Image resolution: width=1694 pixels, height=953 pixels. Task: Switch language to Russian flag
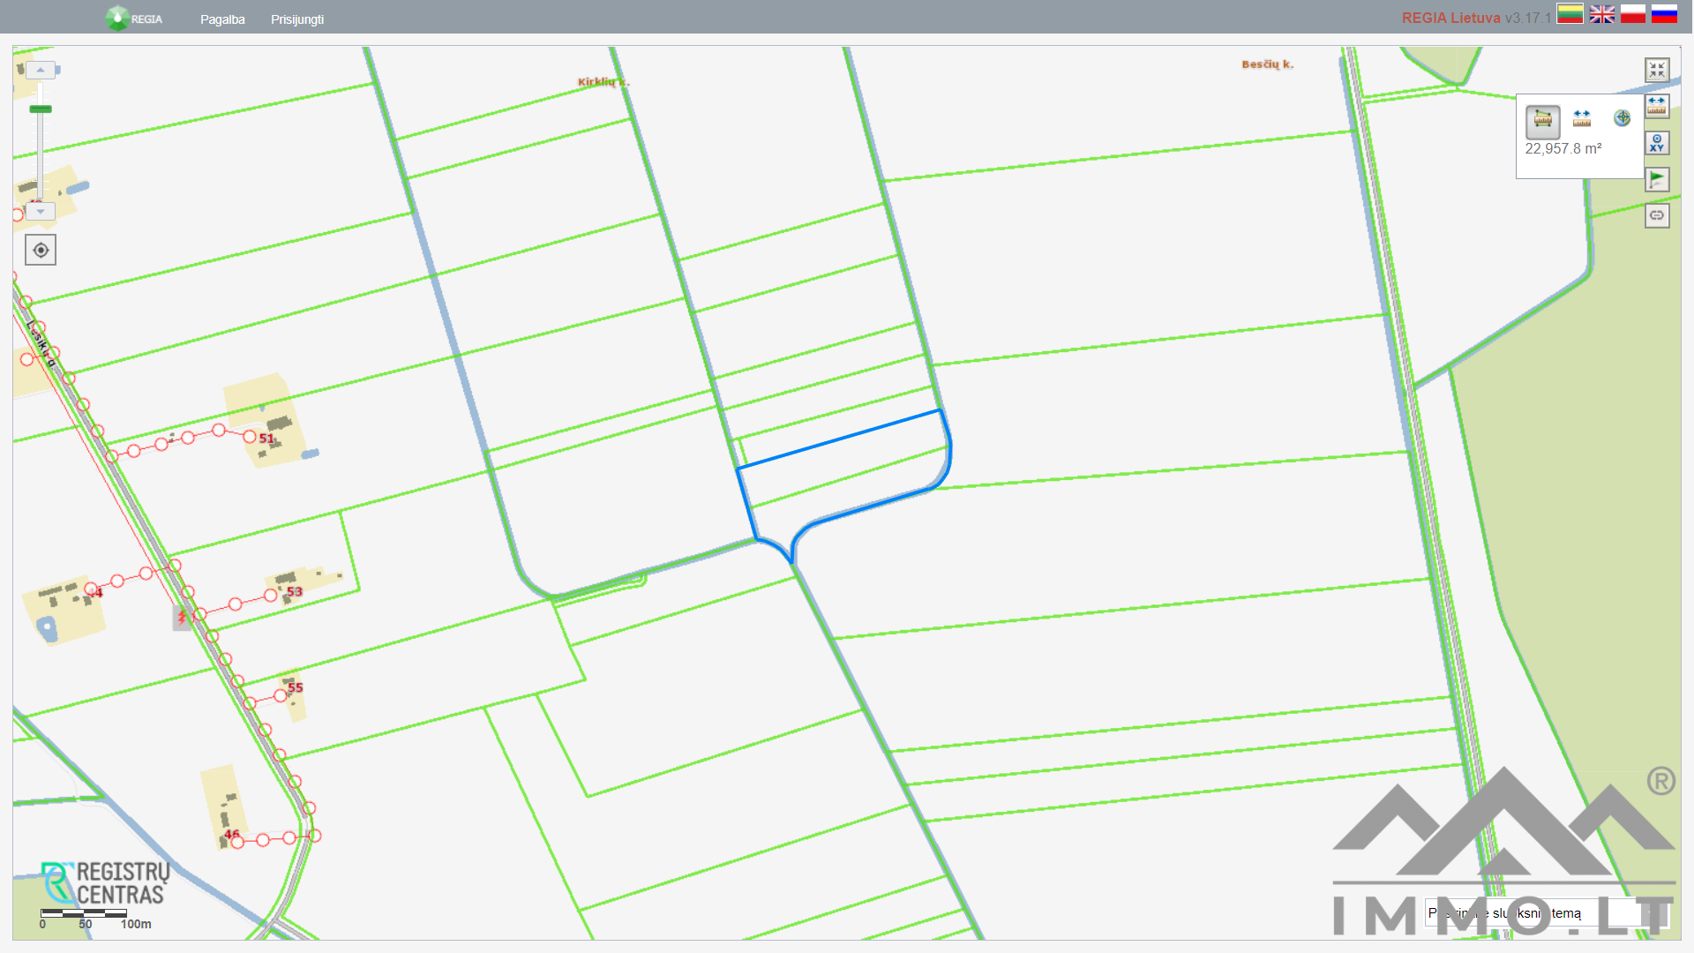click(x=1664, y=14)
